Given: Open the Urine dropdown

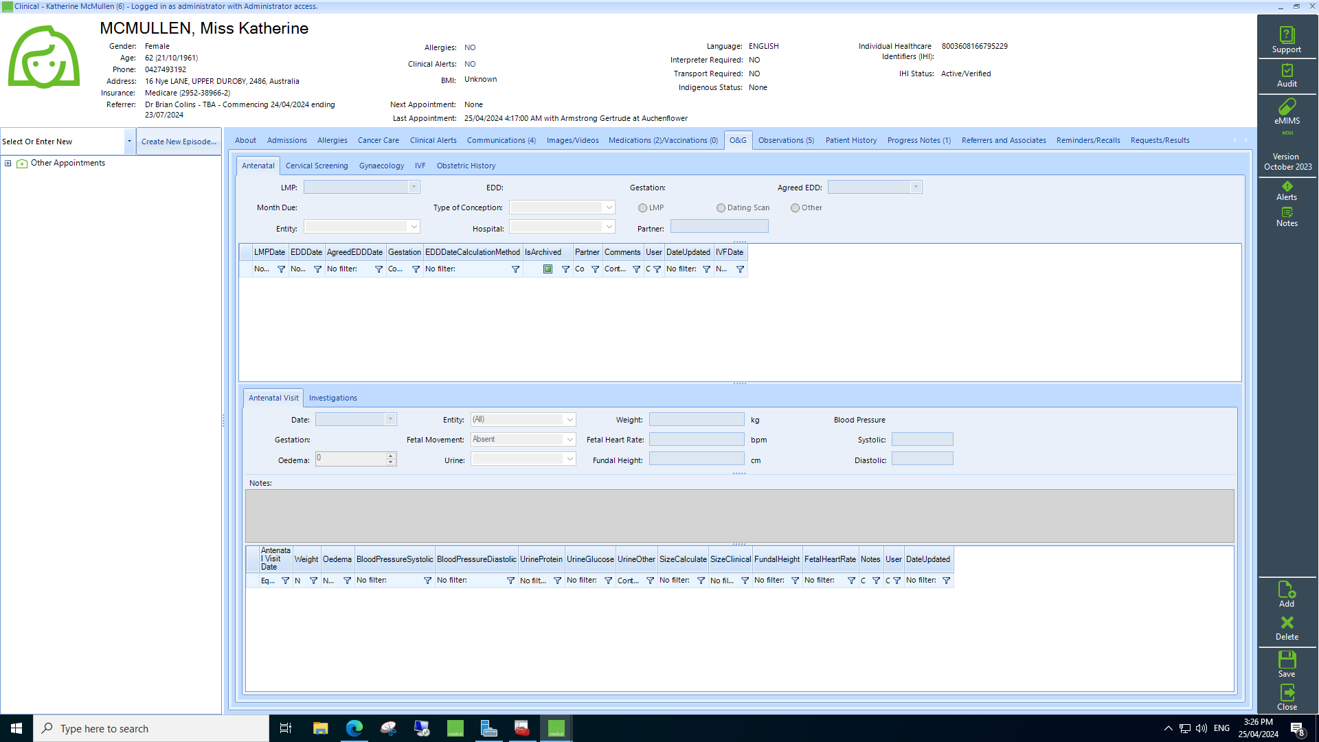Looking at the screenshot, I should pos(570,460).
